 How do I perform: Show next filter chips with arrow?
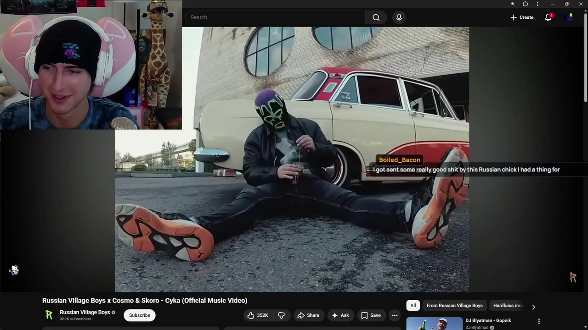click(533, 307)
